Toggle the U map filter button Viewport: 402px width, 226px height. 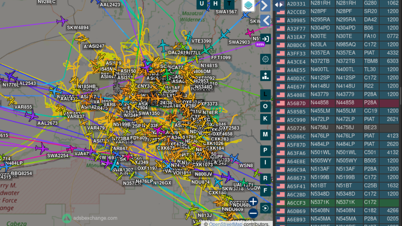pyautogui.click(x=202, y=4)
